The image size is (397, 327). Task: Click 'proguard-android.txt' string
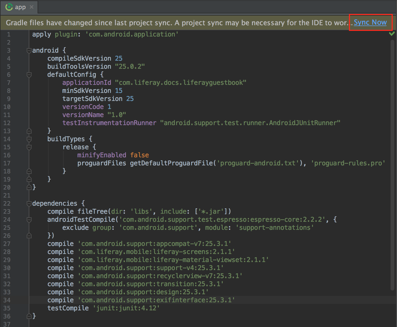(258, 163)
